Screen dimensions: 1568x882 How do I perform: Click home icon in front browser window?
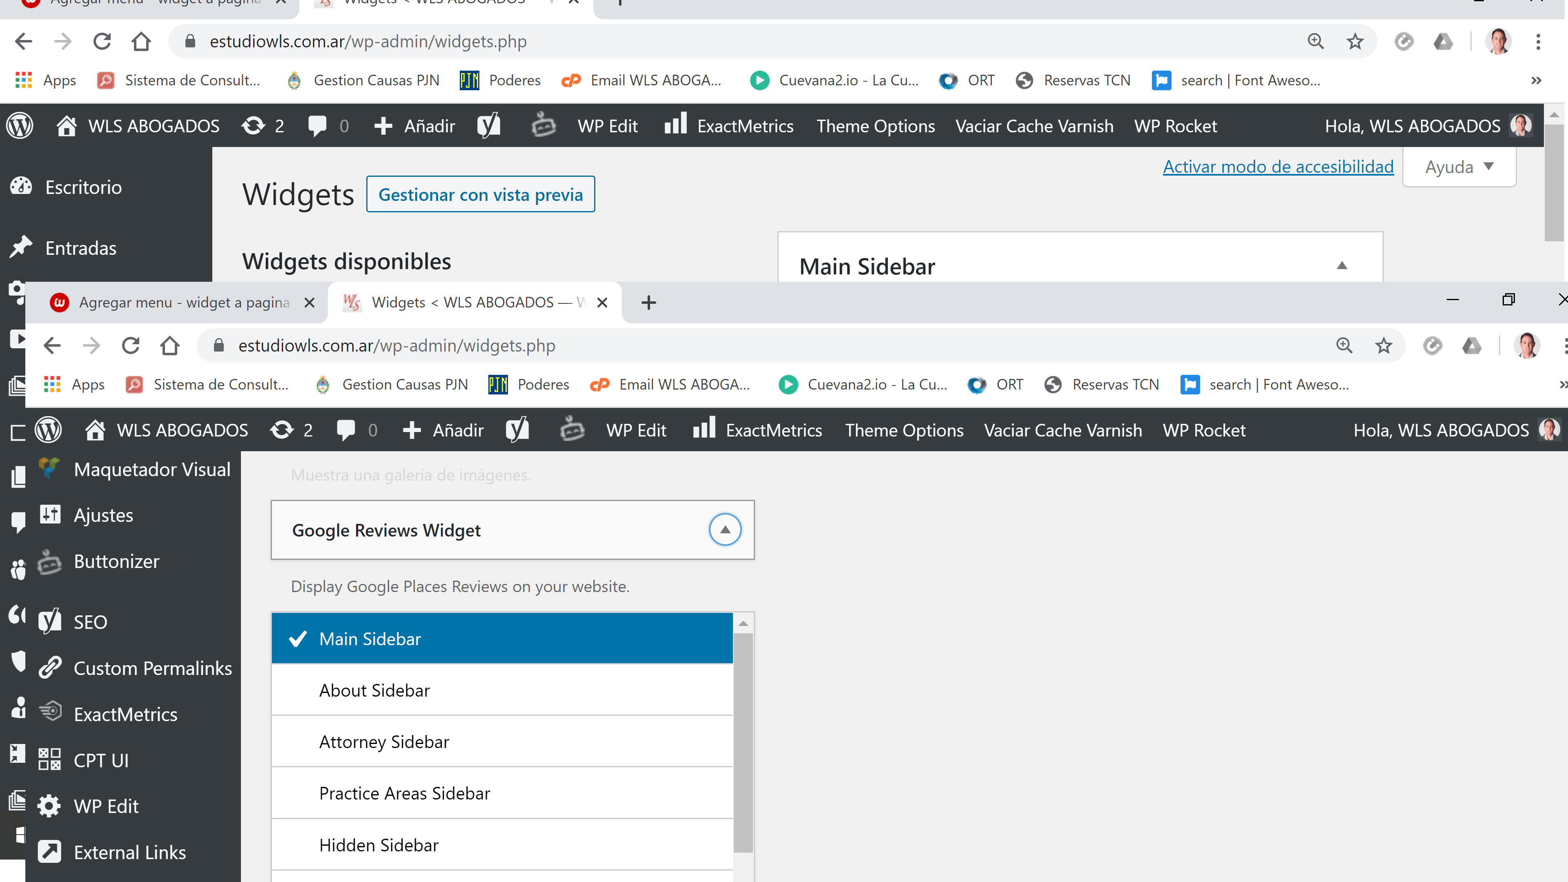tap(170, 346)
